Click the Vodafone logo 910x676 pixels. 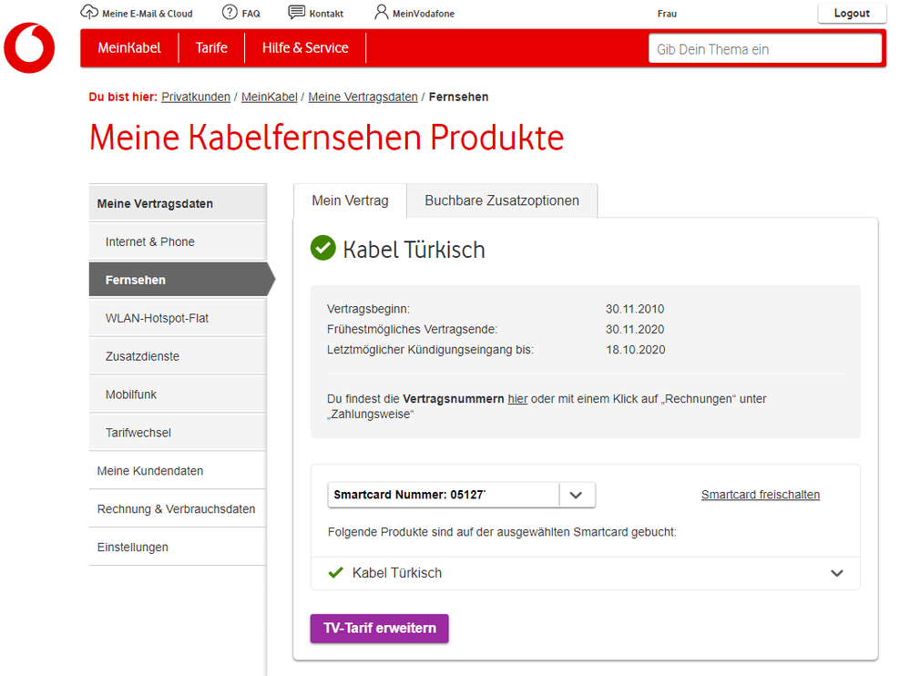point(29,47)
